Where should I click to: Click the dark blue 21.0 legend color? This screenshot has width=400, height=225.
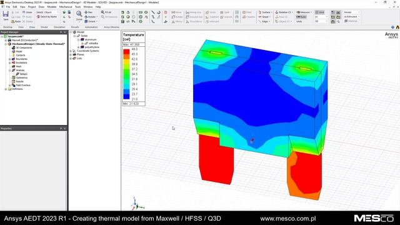126,97
